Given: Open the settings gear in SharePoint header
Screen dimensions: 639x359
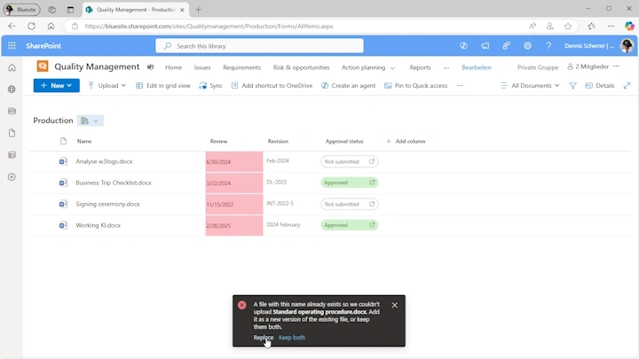Looking at the screenshot, I should (527, 45).
